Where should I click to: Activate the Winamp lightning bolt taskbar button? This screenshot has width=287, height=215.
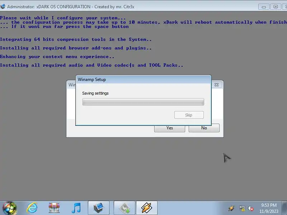(147, 208)
